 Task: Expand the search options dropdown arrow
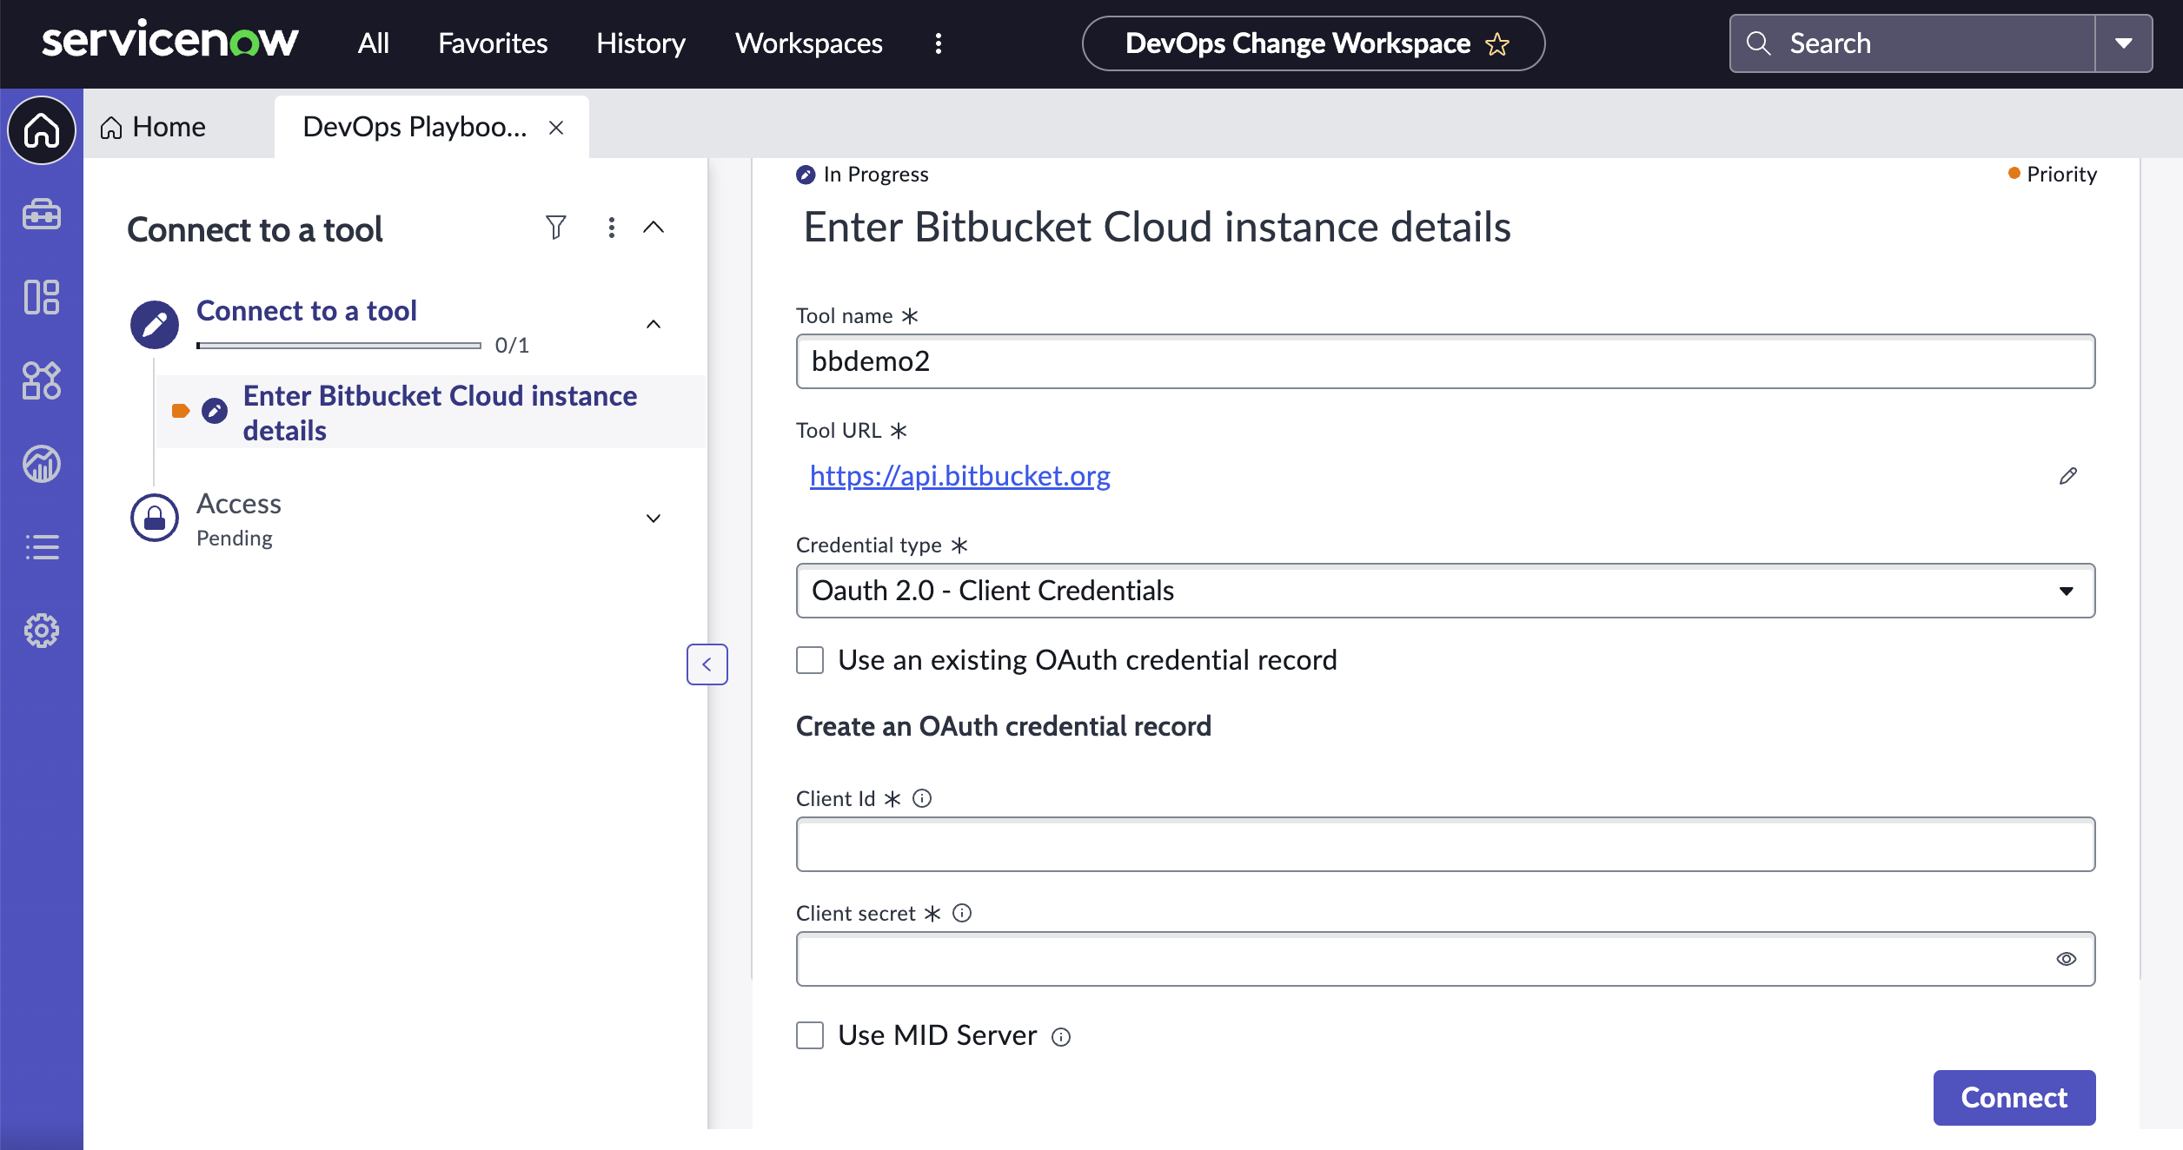(2124, 43)
